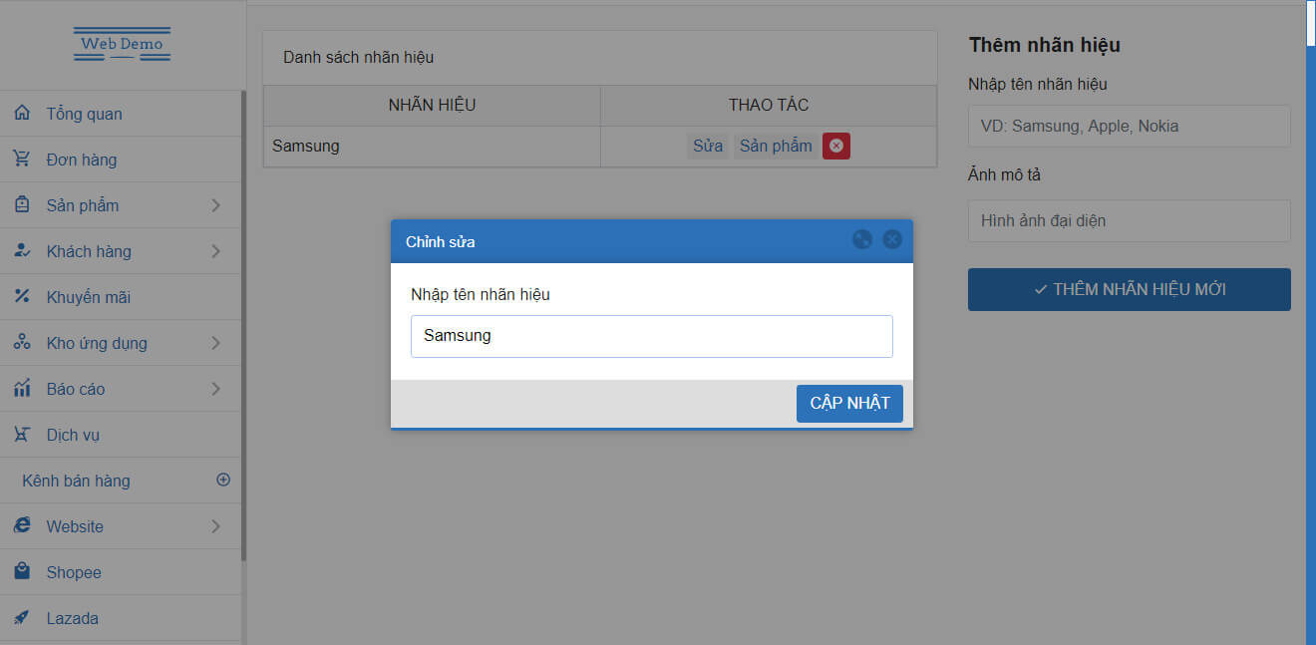This screenshot has width=1316, height=645.
Task: Expand the Báo cáo submenu chevron
Action: [216, 389]
